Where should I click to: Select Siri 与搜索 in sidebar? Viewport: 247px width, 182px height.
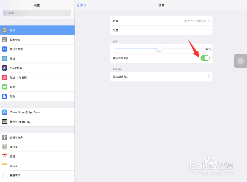coord(37,68)
